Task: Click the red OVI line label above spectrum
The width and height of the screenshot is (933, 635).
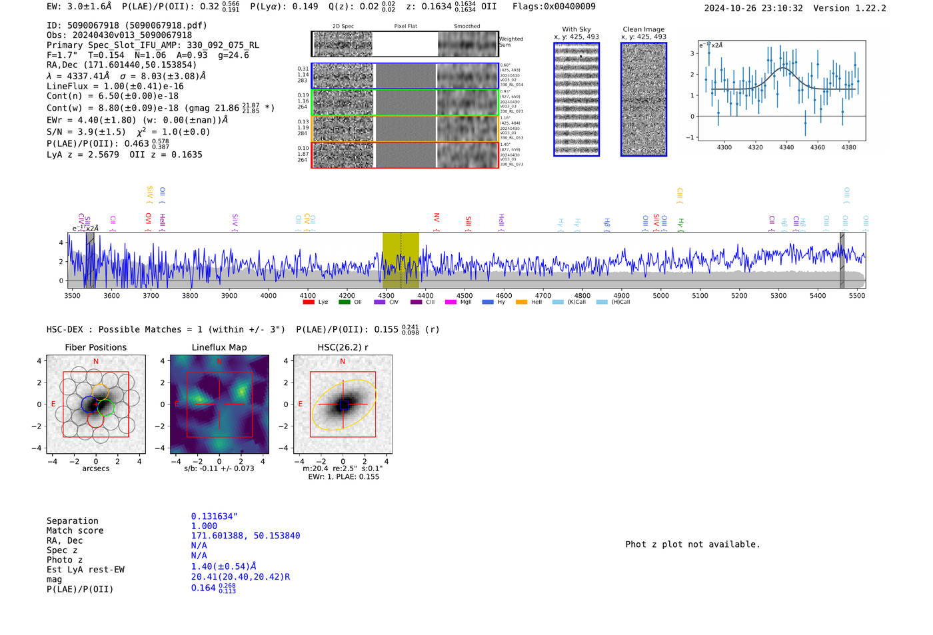Action: tap(148, 219)
